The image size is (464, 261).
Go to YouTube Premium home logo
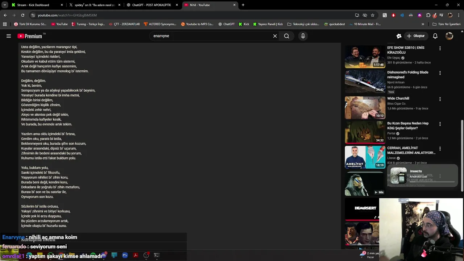(30, 36)
